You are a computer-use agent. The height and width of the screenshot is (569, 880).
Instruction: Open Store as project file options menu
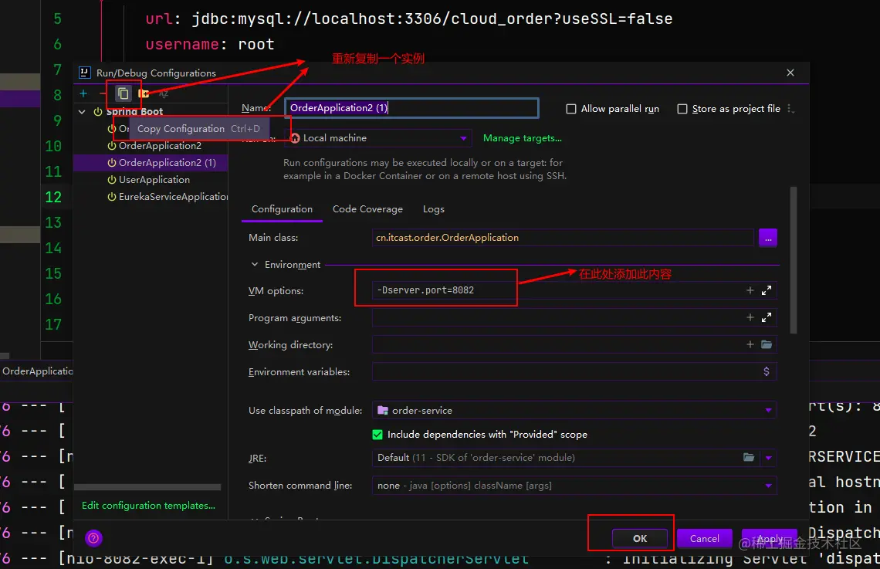pyautogui.click(x=790, y=108)
